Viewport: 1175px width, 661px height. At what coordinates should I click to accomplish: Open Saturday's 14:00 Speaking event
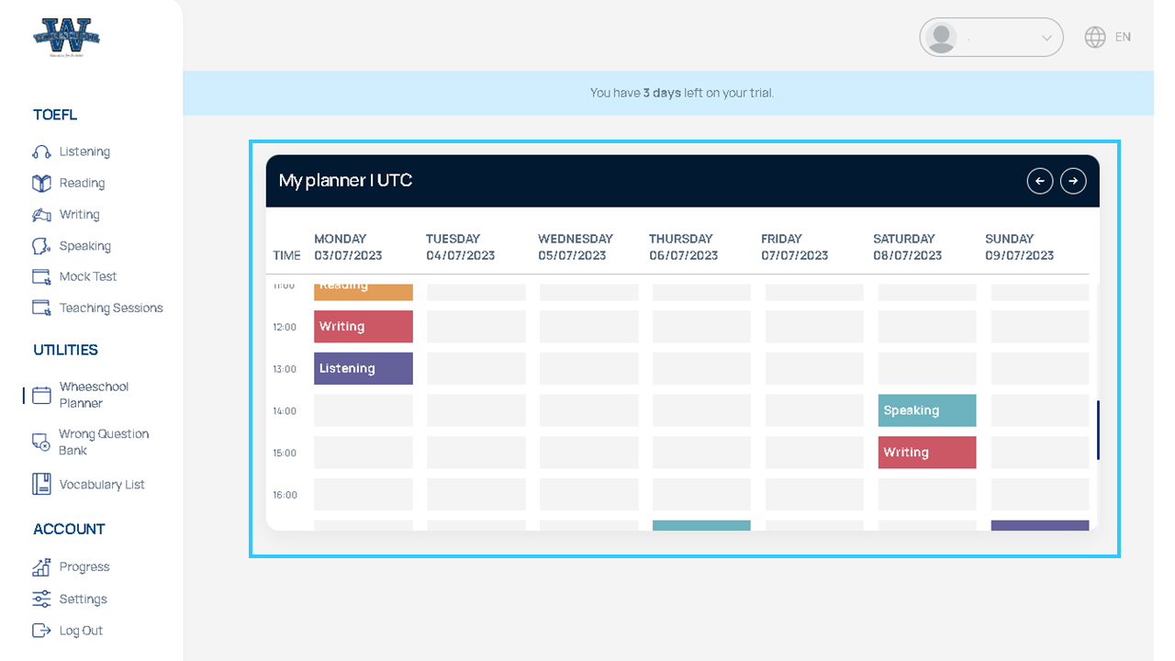pyautogui.click(x=927, y=410)
